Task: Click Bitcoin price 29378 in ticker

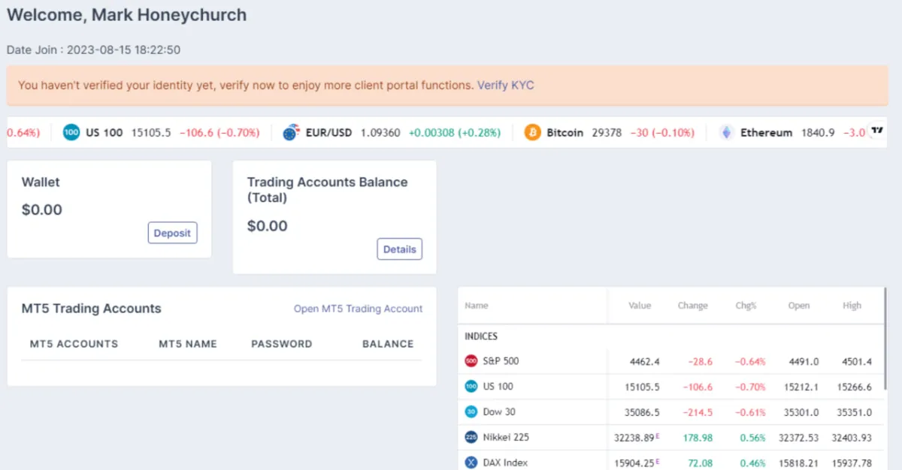Action: 607,133
